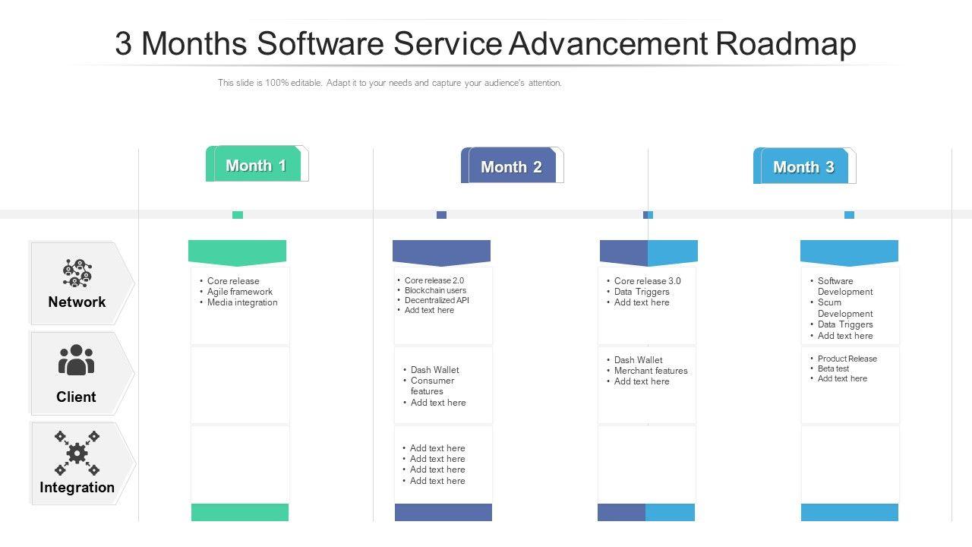Screen dimensions: 972x547
Task: Click the light blue banner above Software Development list
Action: coord(849,253)
